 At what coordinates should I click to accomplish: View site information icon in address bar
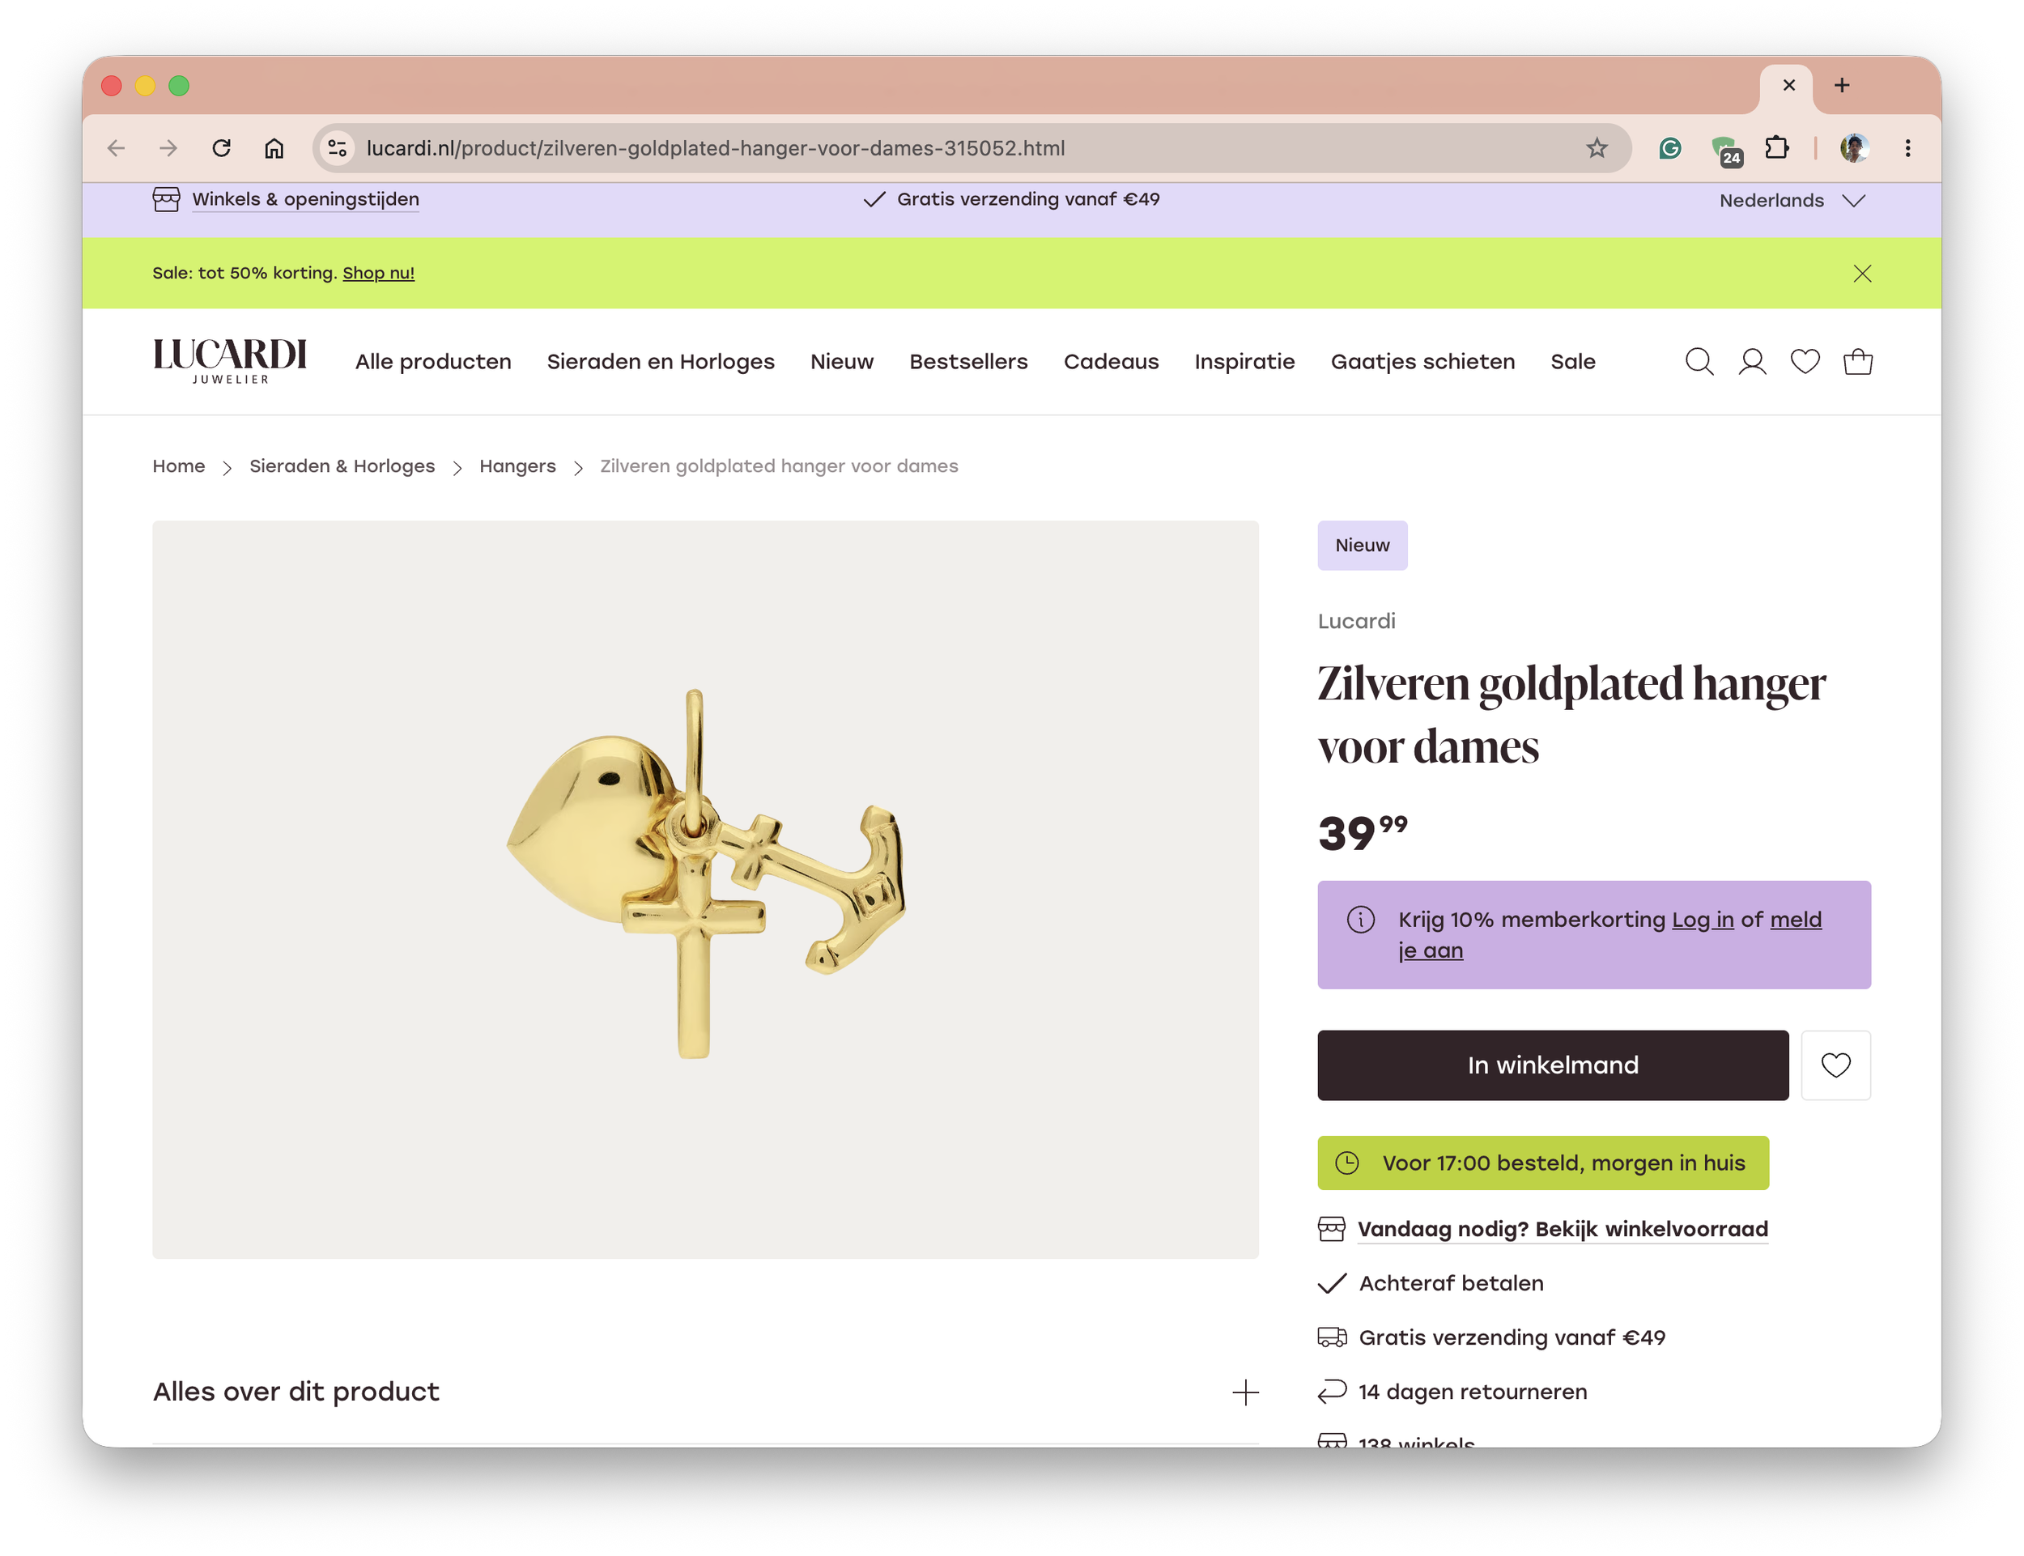[x=337, y=148]
